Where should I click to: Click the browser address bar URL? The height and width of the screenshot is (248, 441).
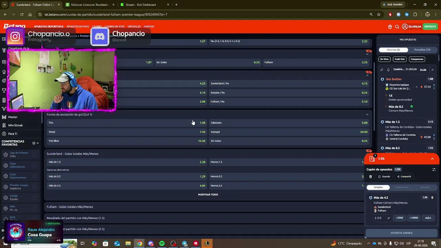106,14
